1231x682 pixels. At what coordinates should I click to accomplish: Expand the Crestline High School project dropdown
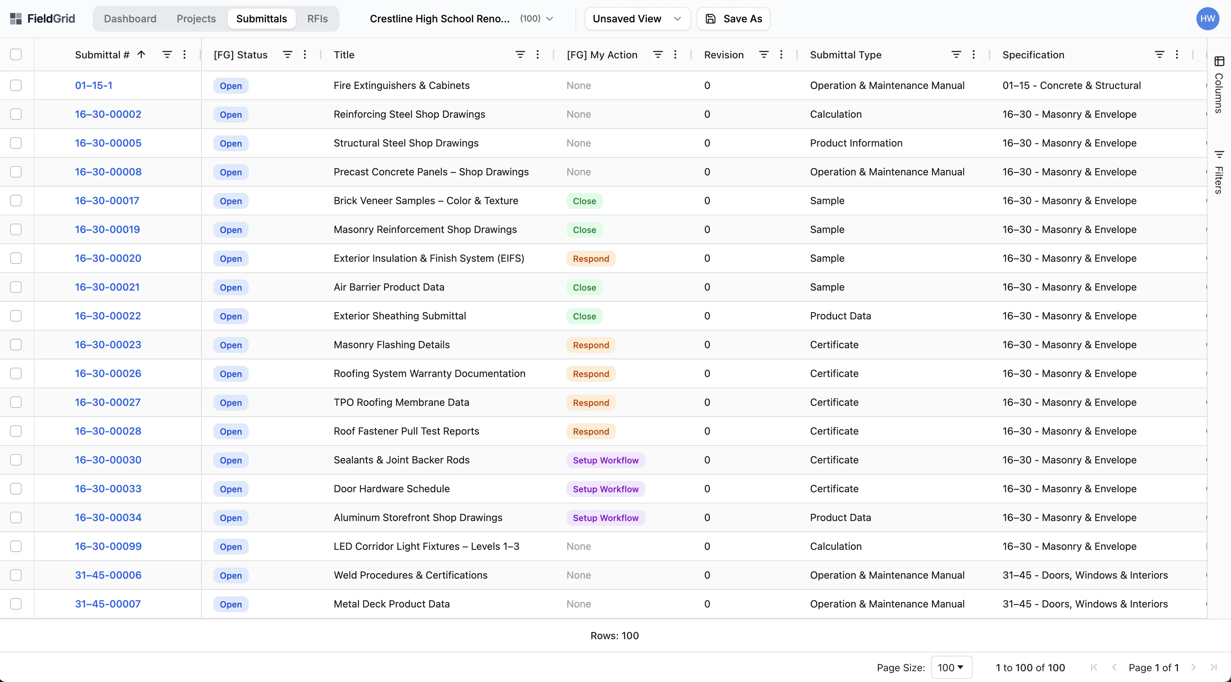click(550, 19)
